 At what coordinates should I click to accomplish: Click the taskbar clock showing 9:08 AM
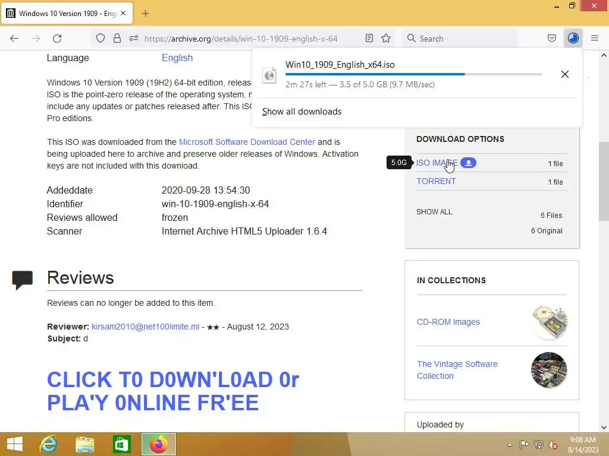pos(583,445)
